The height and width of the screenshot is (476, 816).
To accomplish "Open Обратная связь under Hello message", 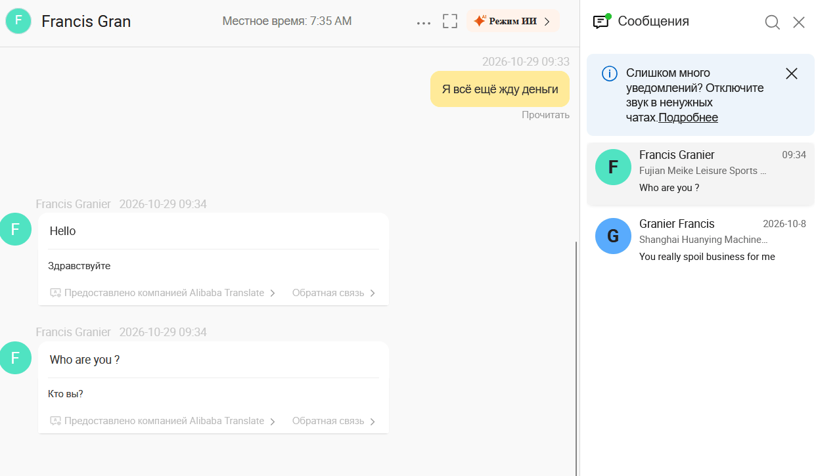I will click(x=334, y=293).
